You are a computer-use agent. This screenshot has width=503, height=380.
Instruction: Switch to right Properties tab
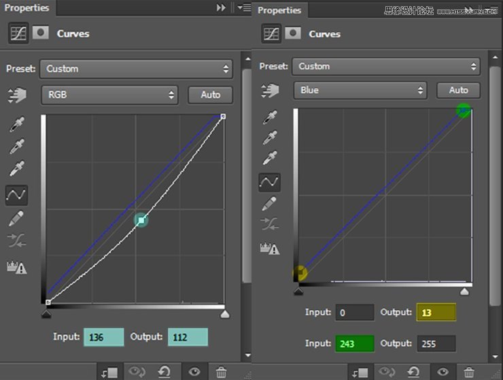pyautogui.click(x=279, y=10)
